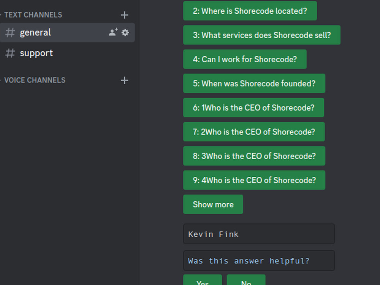Click 'When was Shorecode founded?'
The image size is (380, 285).
coord(254,83)
